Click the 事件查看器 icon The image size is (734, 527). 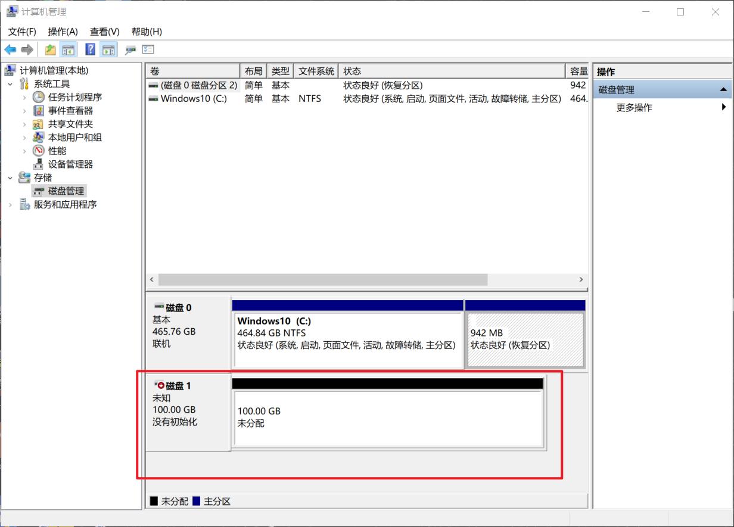click(x=39, y=111)
